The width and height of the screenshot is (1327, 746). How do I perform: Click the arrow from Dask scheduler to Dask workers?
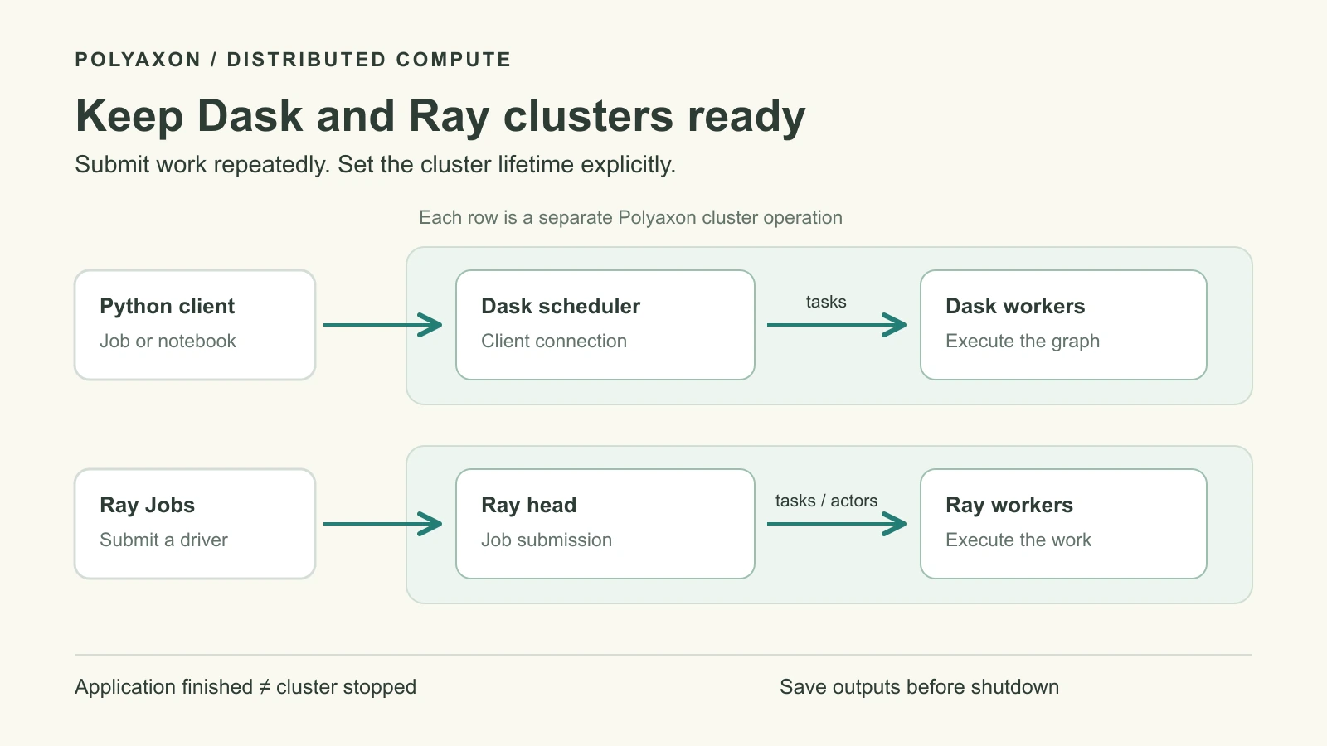837,325
